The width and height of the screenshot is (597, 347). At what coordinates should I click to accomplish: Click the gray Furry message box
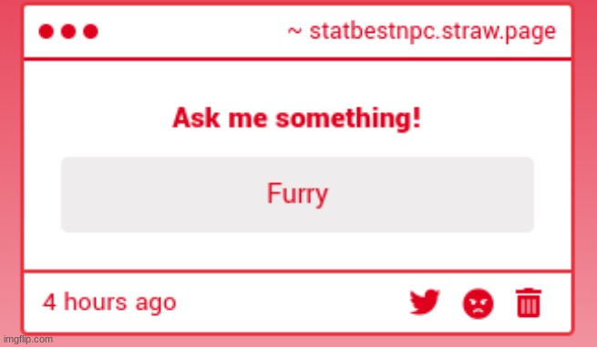[297, 194]
